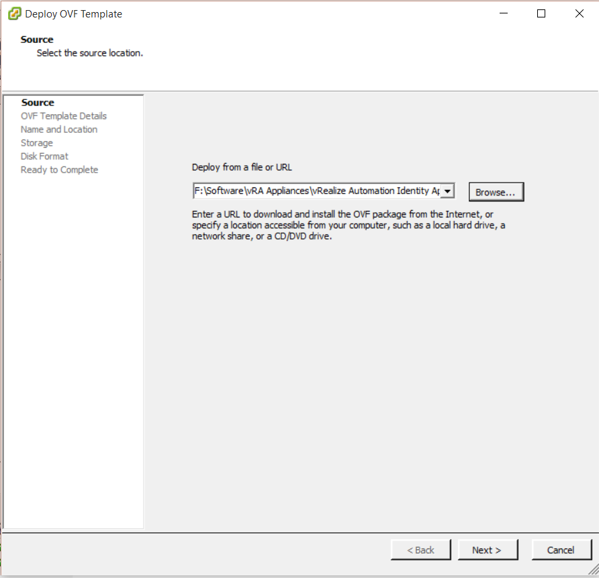Maximize the Deploy OVF Template window
Screen dimensions: 599x578
541,13
